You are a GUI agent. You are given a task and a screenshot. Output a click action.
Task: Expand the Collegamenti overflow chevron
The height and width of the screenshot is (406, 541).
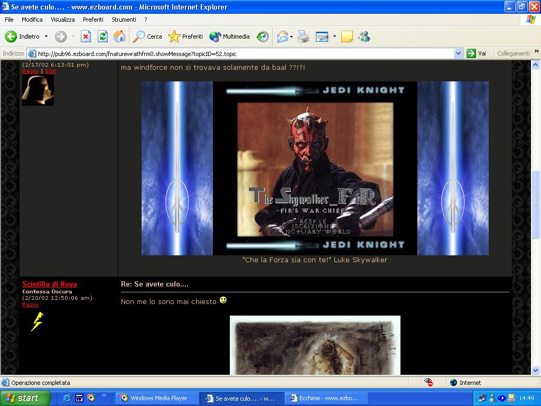pyautogui.click(x=537, y=51)
